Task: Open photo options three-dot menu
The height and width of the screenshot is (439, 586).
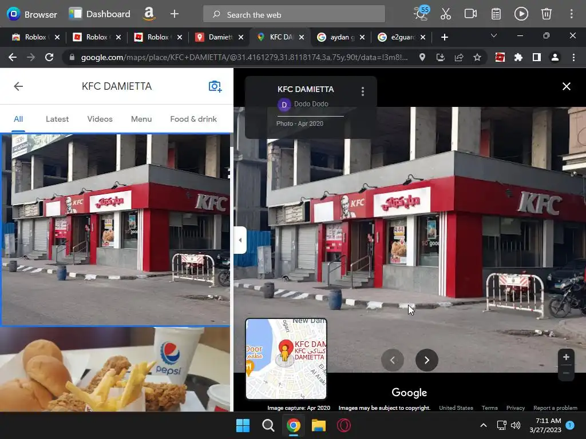Action: coord(362,91)
